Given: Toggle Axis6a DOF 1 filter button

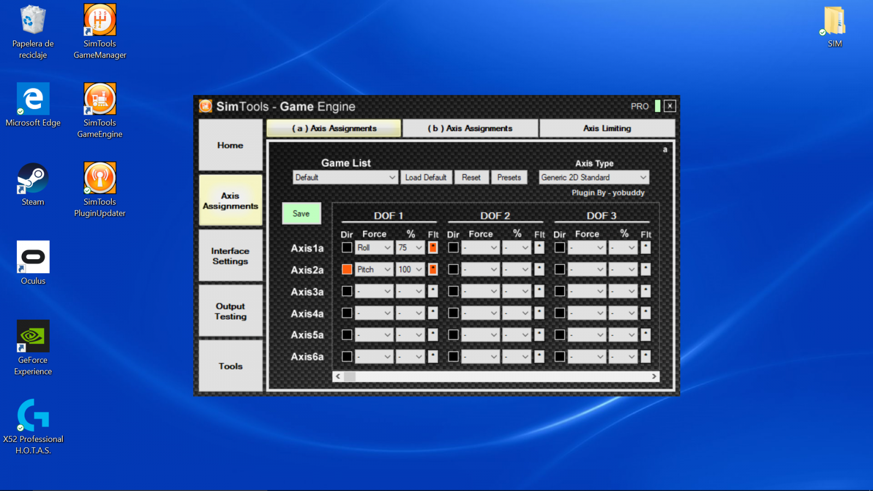Looking at the screenshot, I should point(433,357).
